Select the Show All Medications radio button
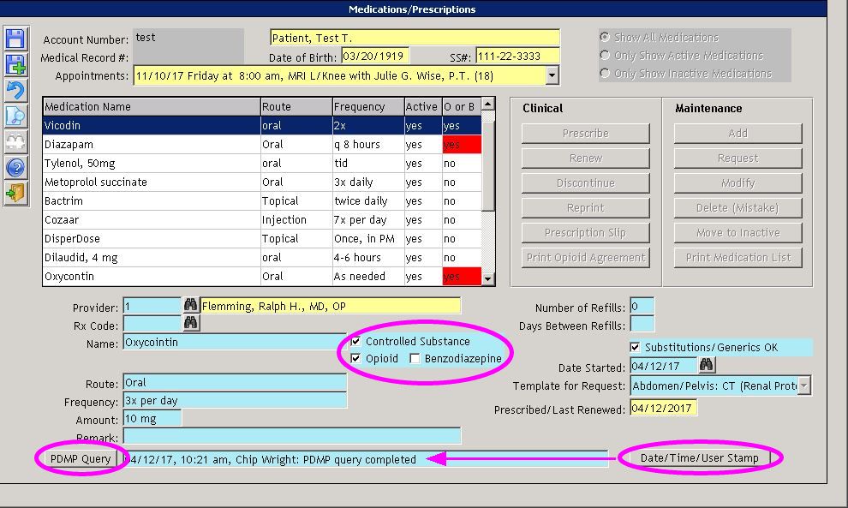Viewport: 848px width, 508px height. point(606,37)
